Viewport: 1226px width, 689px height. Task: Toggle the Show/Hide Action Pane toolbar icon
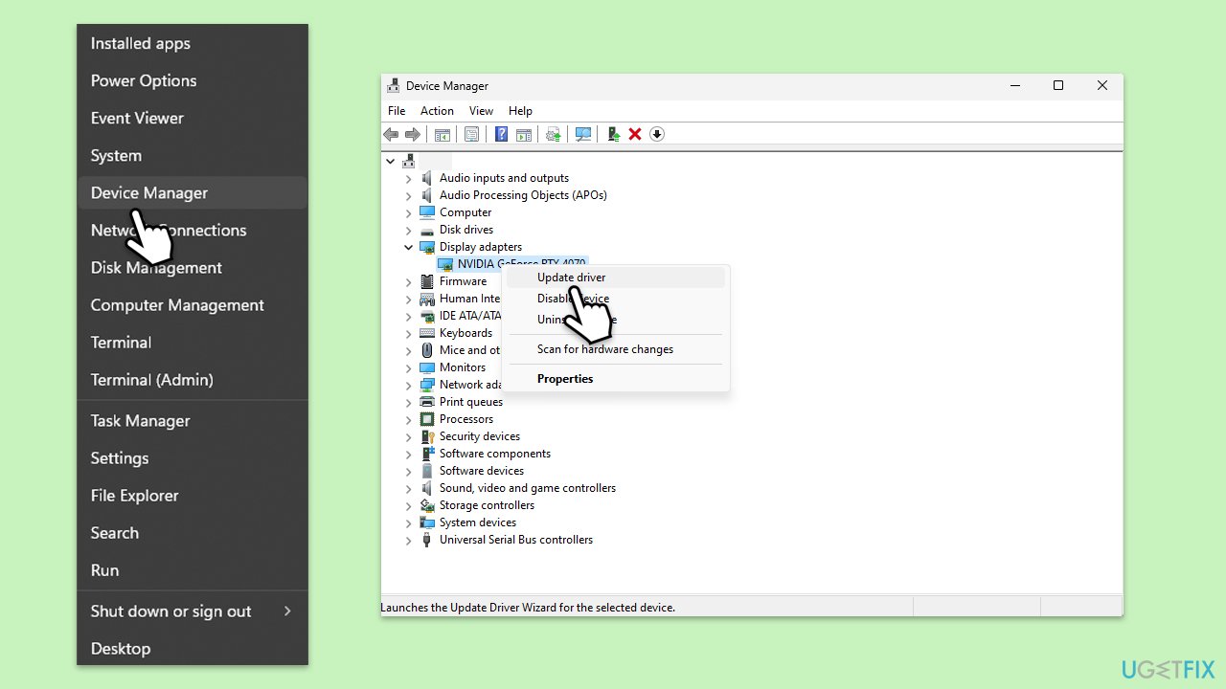(524, 134)
